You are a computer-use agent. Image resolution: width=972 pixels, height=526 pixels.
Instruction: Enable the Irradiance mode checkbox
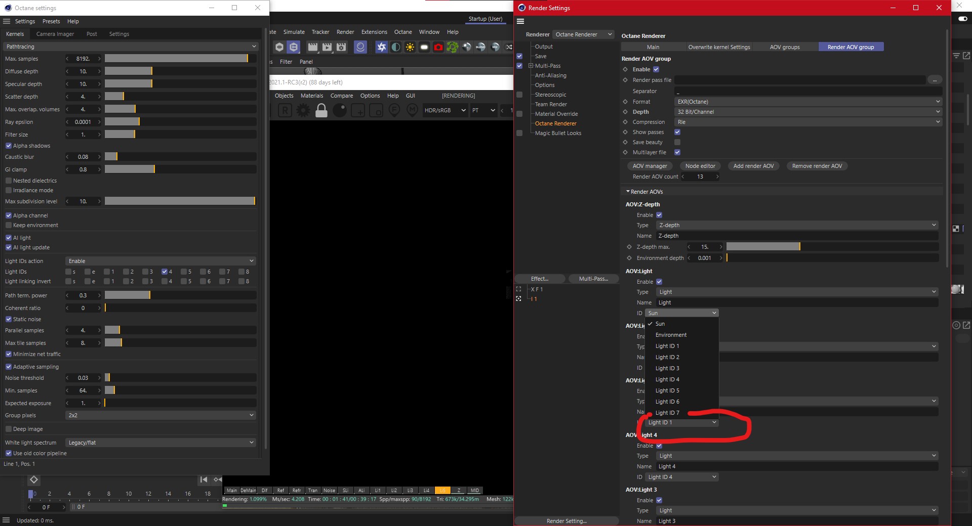pos(9,190)
